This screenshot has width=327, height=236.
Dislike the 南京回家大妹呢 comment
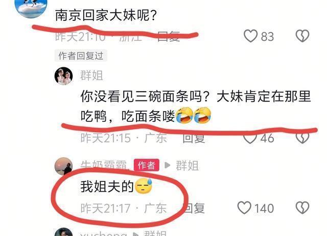302,36
